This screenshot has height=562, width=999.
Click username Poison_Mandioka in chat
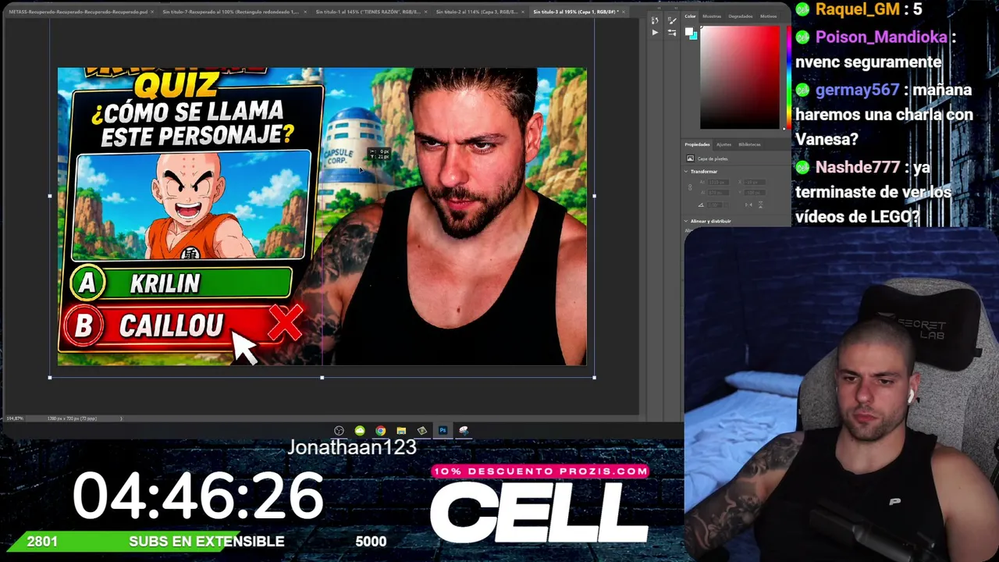pos(881,37)
